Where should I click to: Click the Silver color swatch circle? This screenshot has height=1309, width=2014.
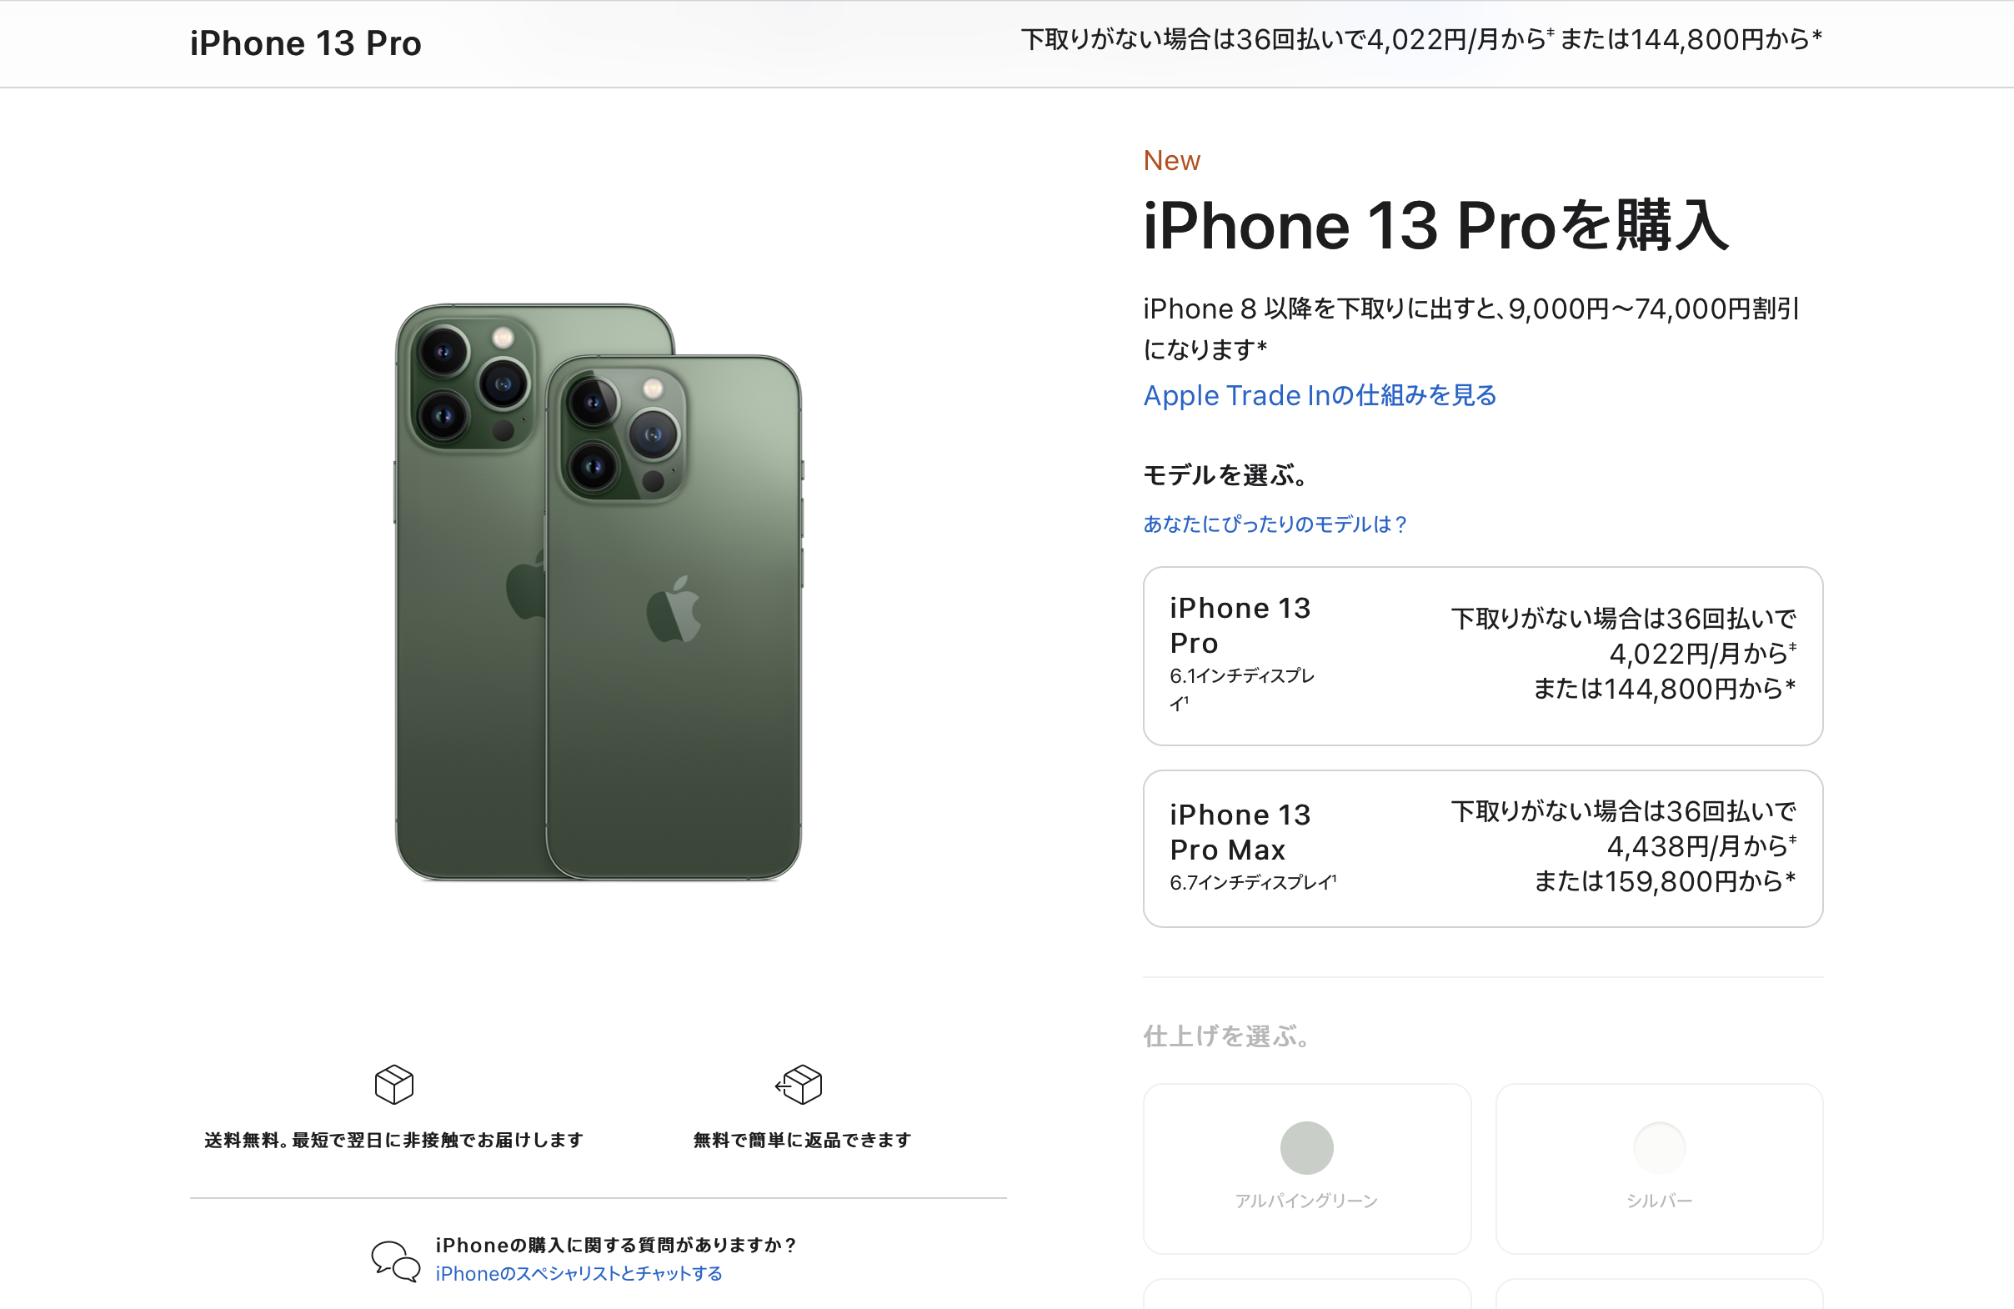coord(1659,1147)
